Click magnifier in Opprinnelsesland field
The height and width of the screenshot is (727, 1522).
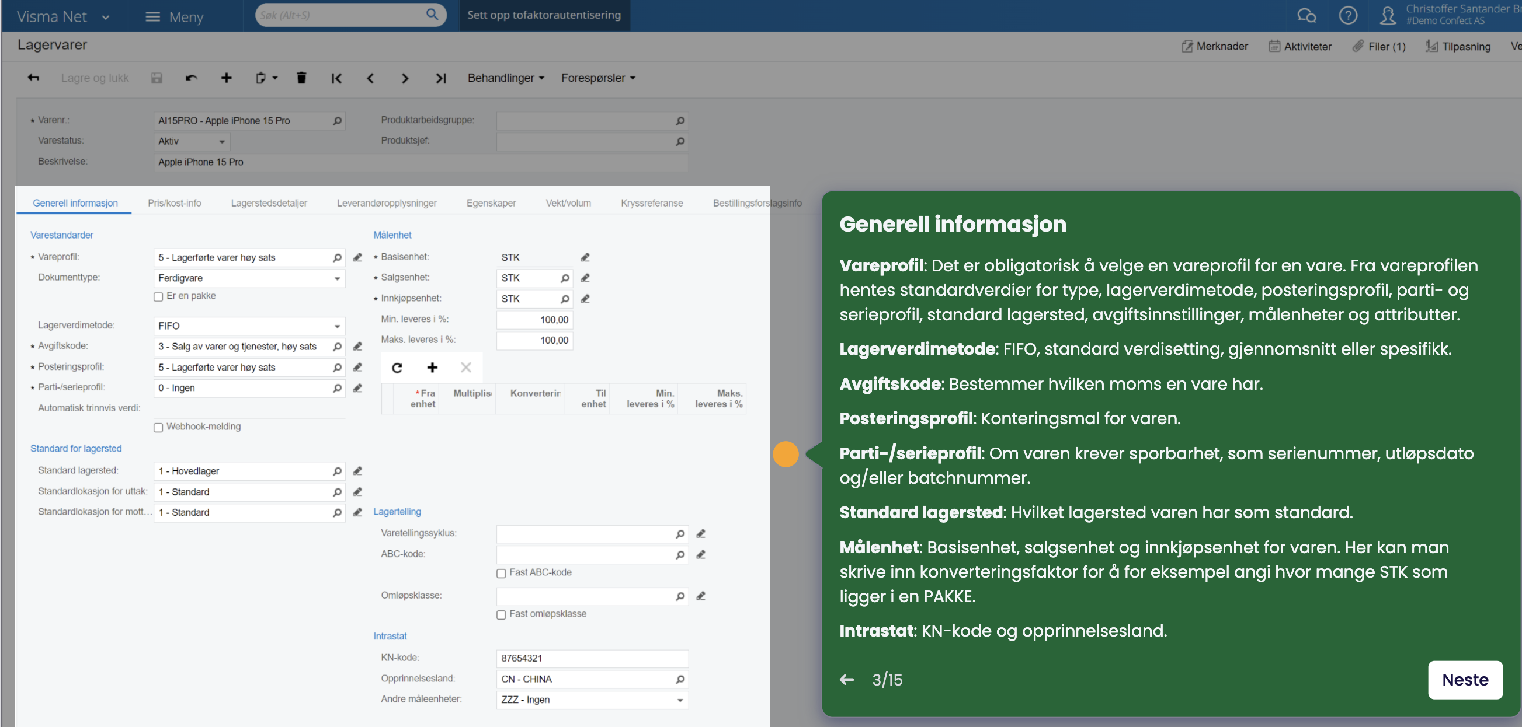point(680,679)
